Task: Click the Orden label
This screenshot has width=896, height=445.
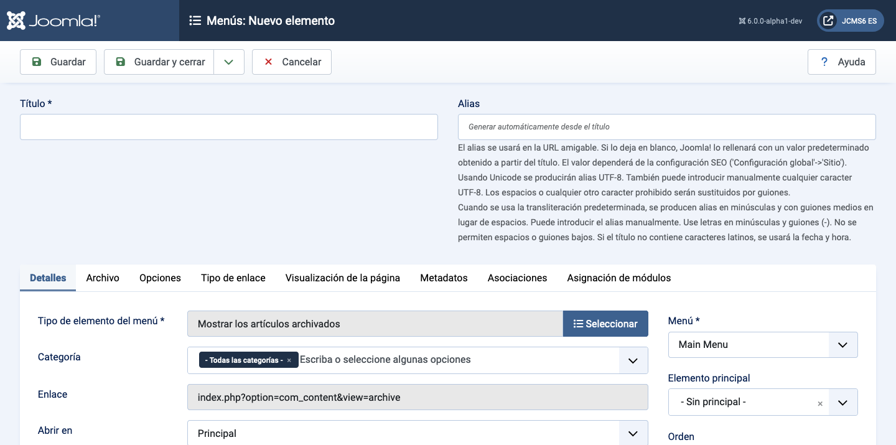Action: pyautogui.click(x=681, y=436)
